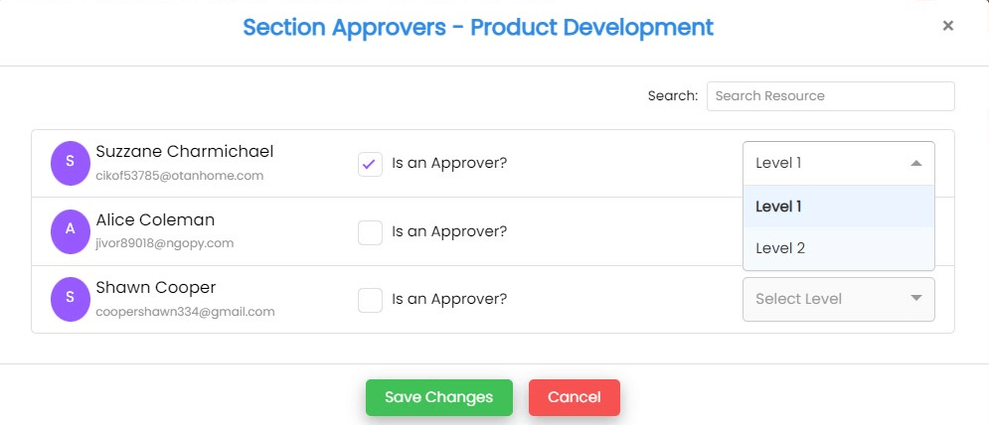This screenshot has height=425, width=989.
Task: Open Select Level dropdown for Shawn Cooper
Action: click(838, 299)
